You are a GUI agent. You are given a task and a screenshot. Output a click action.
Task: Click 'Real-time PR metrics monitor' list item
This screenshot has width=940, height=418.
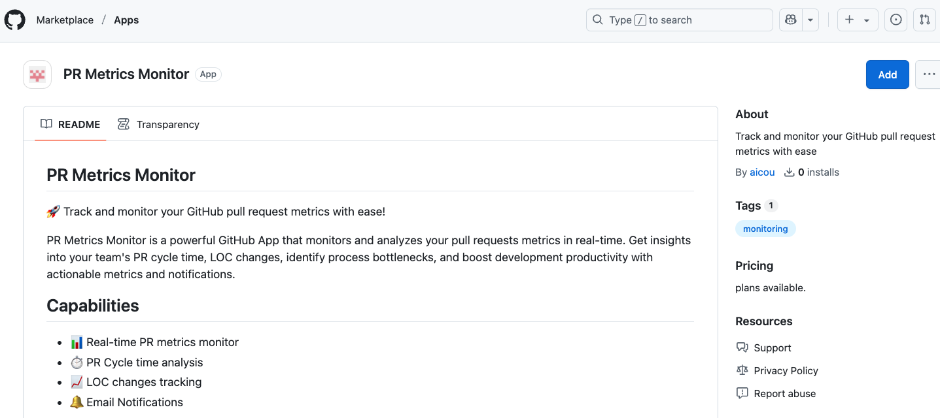pos(162,342)
